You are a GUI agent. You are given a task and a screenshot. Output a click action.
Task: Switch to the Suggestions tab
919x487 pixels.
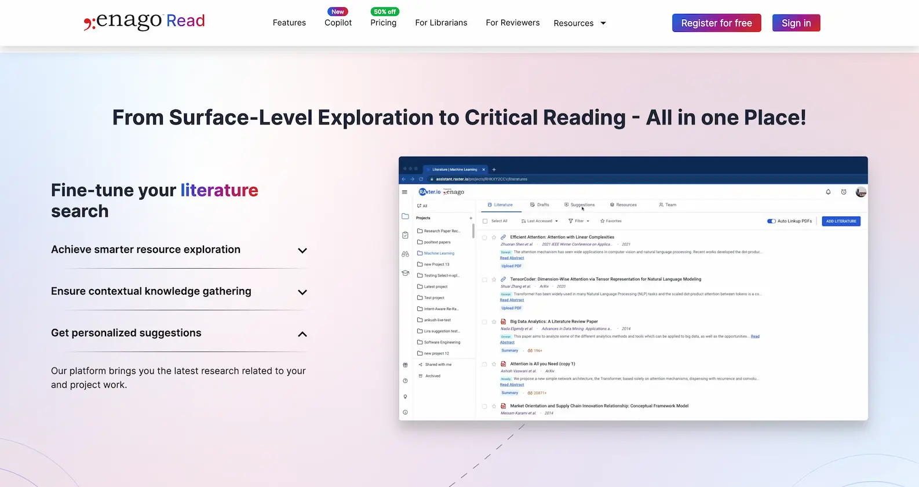579,205
